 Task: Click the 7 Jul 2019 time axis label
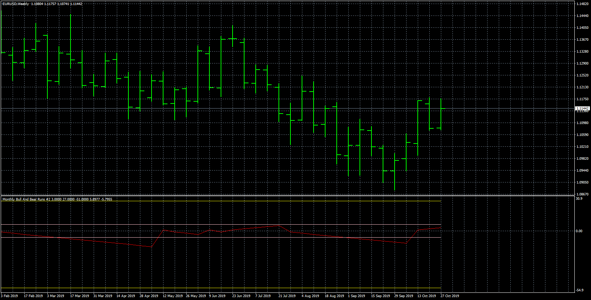tap(263, 296)
